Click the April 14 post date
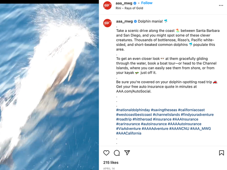This screenshot has width=227, height=170. pyautogui.click(x=109, y=168)
